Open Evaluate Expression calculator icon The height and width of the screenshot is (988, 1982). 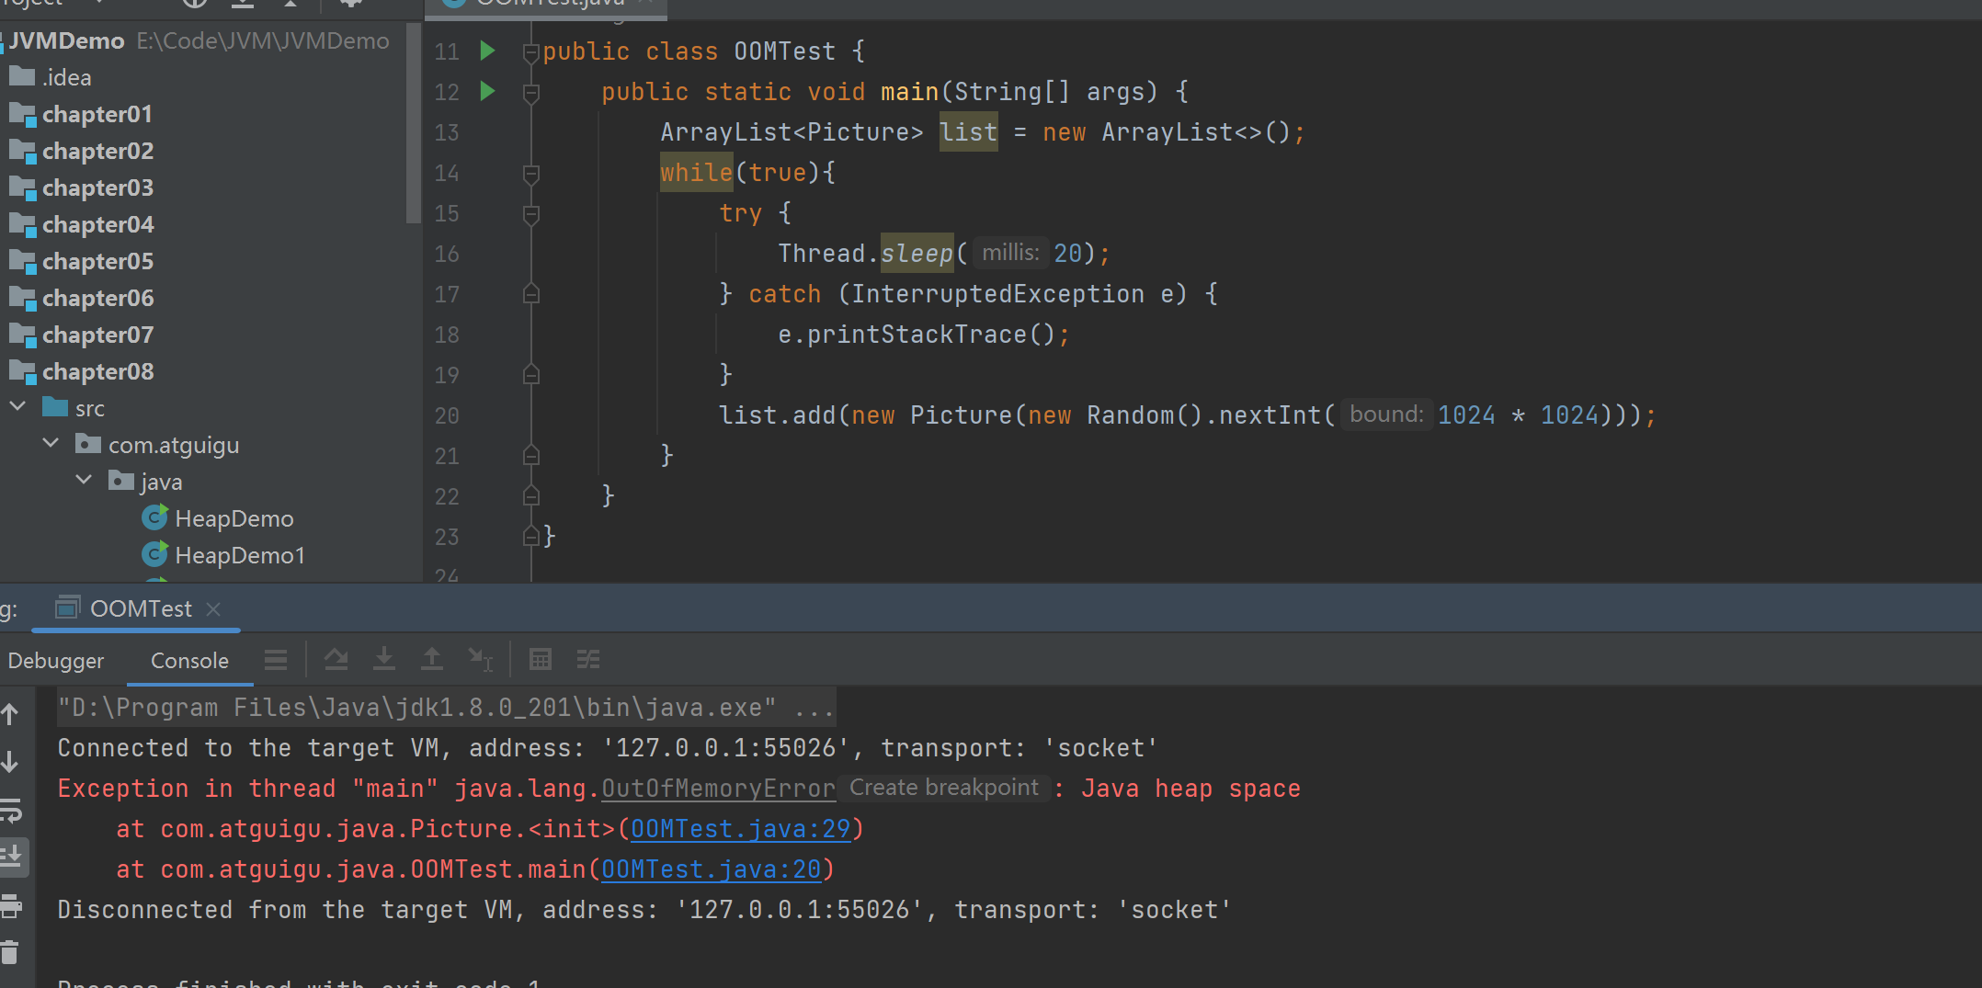point(541,659)
